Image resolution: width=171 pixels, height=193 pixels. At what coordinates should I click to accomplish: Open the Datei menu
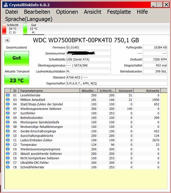pos(11,12)
